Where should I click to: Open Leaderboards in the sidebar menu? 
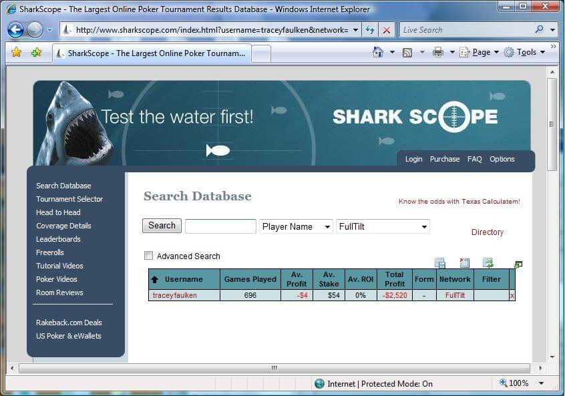pyautogui.click(x=58, y=239)
